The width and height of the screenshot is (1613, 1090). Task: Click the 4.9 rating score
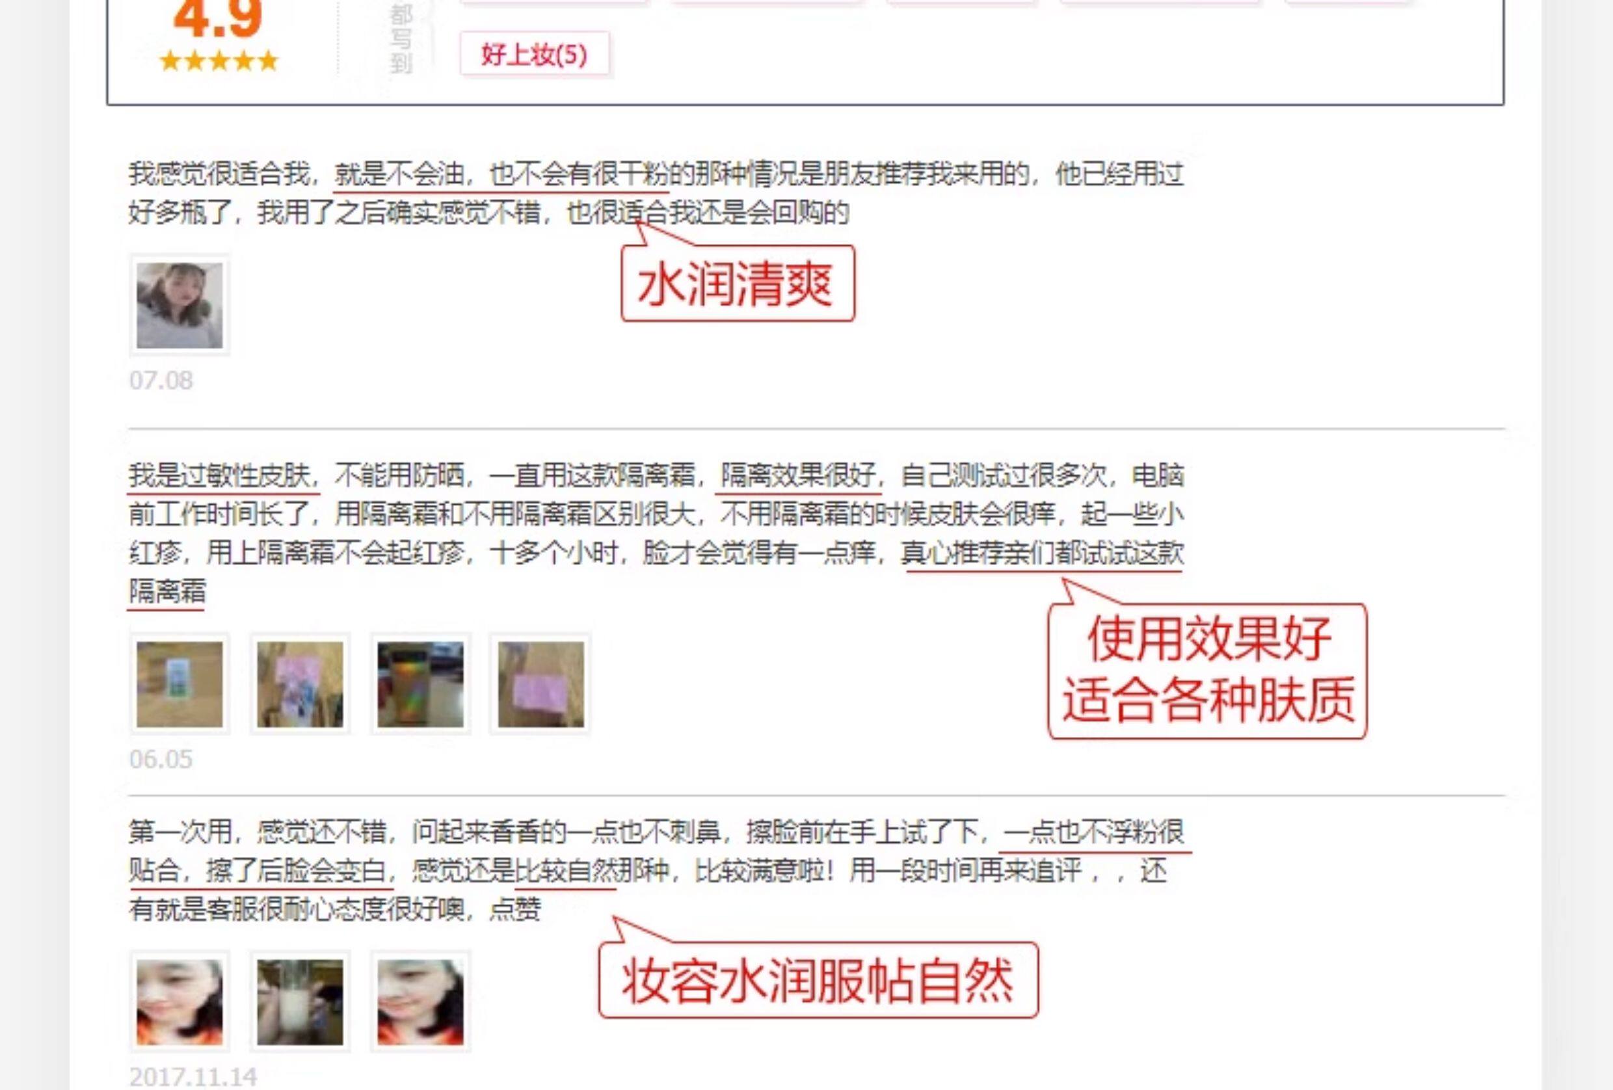pos(218,18)
